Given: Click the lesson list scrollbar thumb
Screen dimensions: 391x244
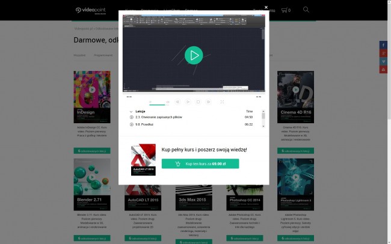Looking at the screenshot, I should click(x=263, y=116).
